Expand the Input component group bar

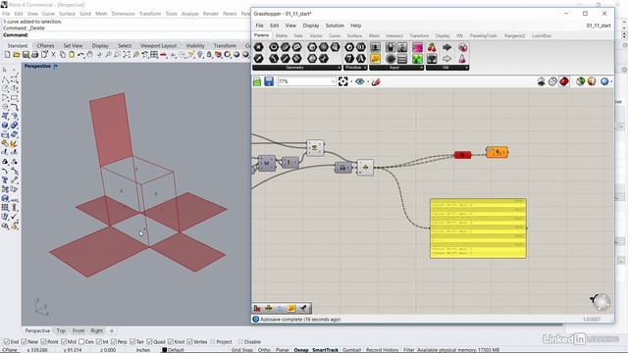pyautogui.click(x=396, y=68)
